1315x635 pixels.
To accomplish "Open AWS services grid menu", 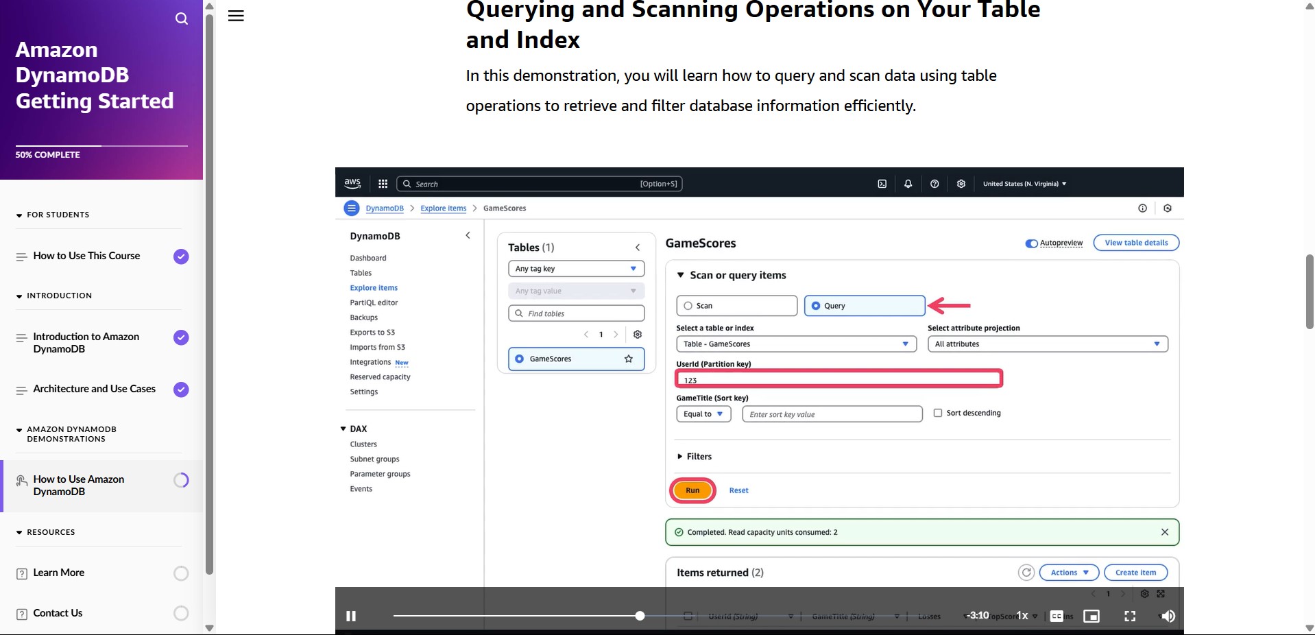I will tap(383, 184).
